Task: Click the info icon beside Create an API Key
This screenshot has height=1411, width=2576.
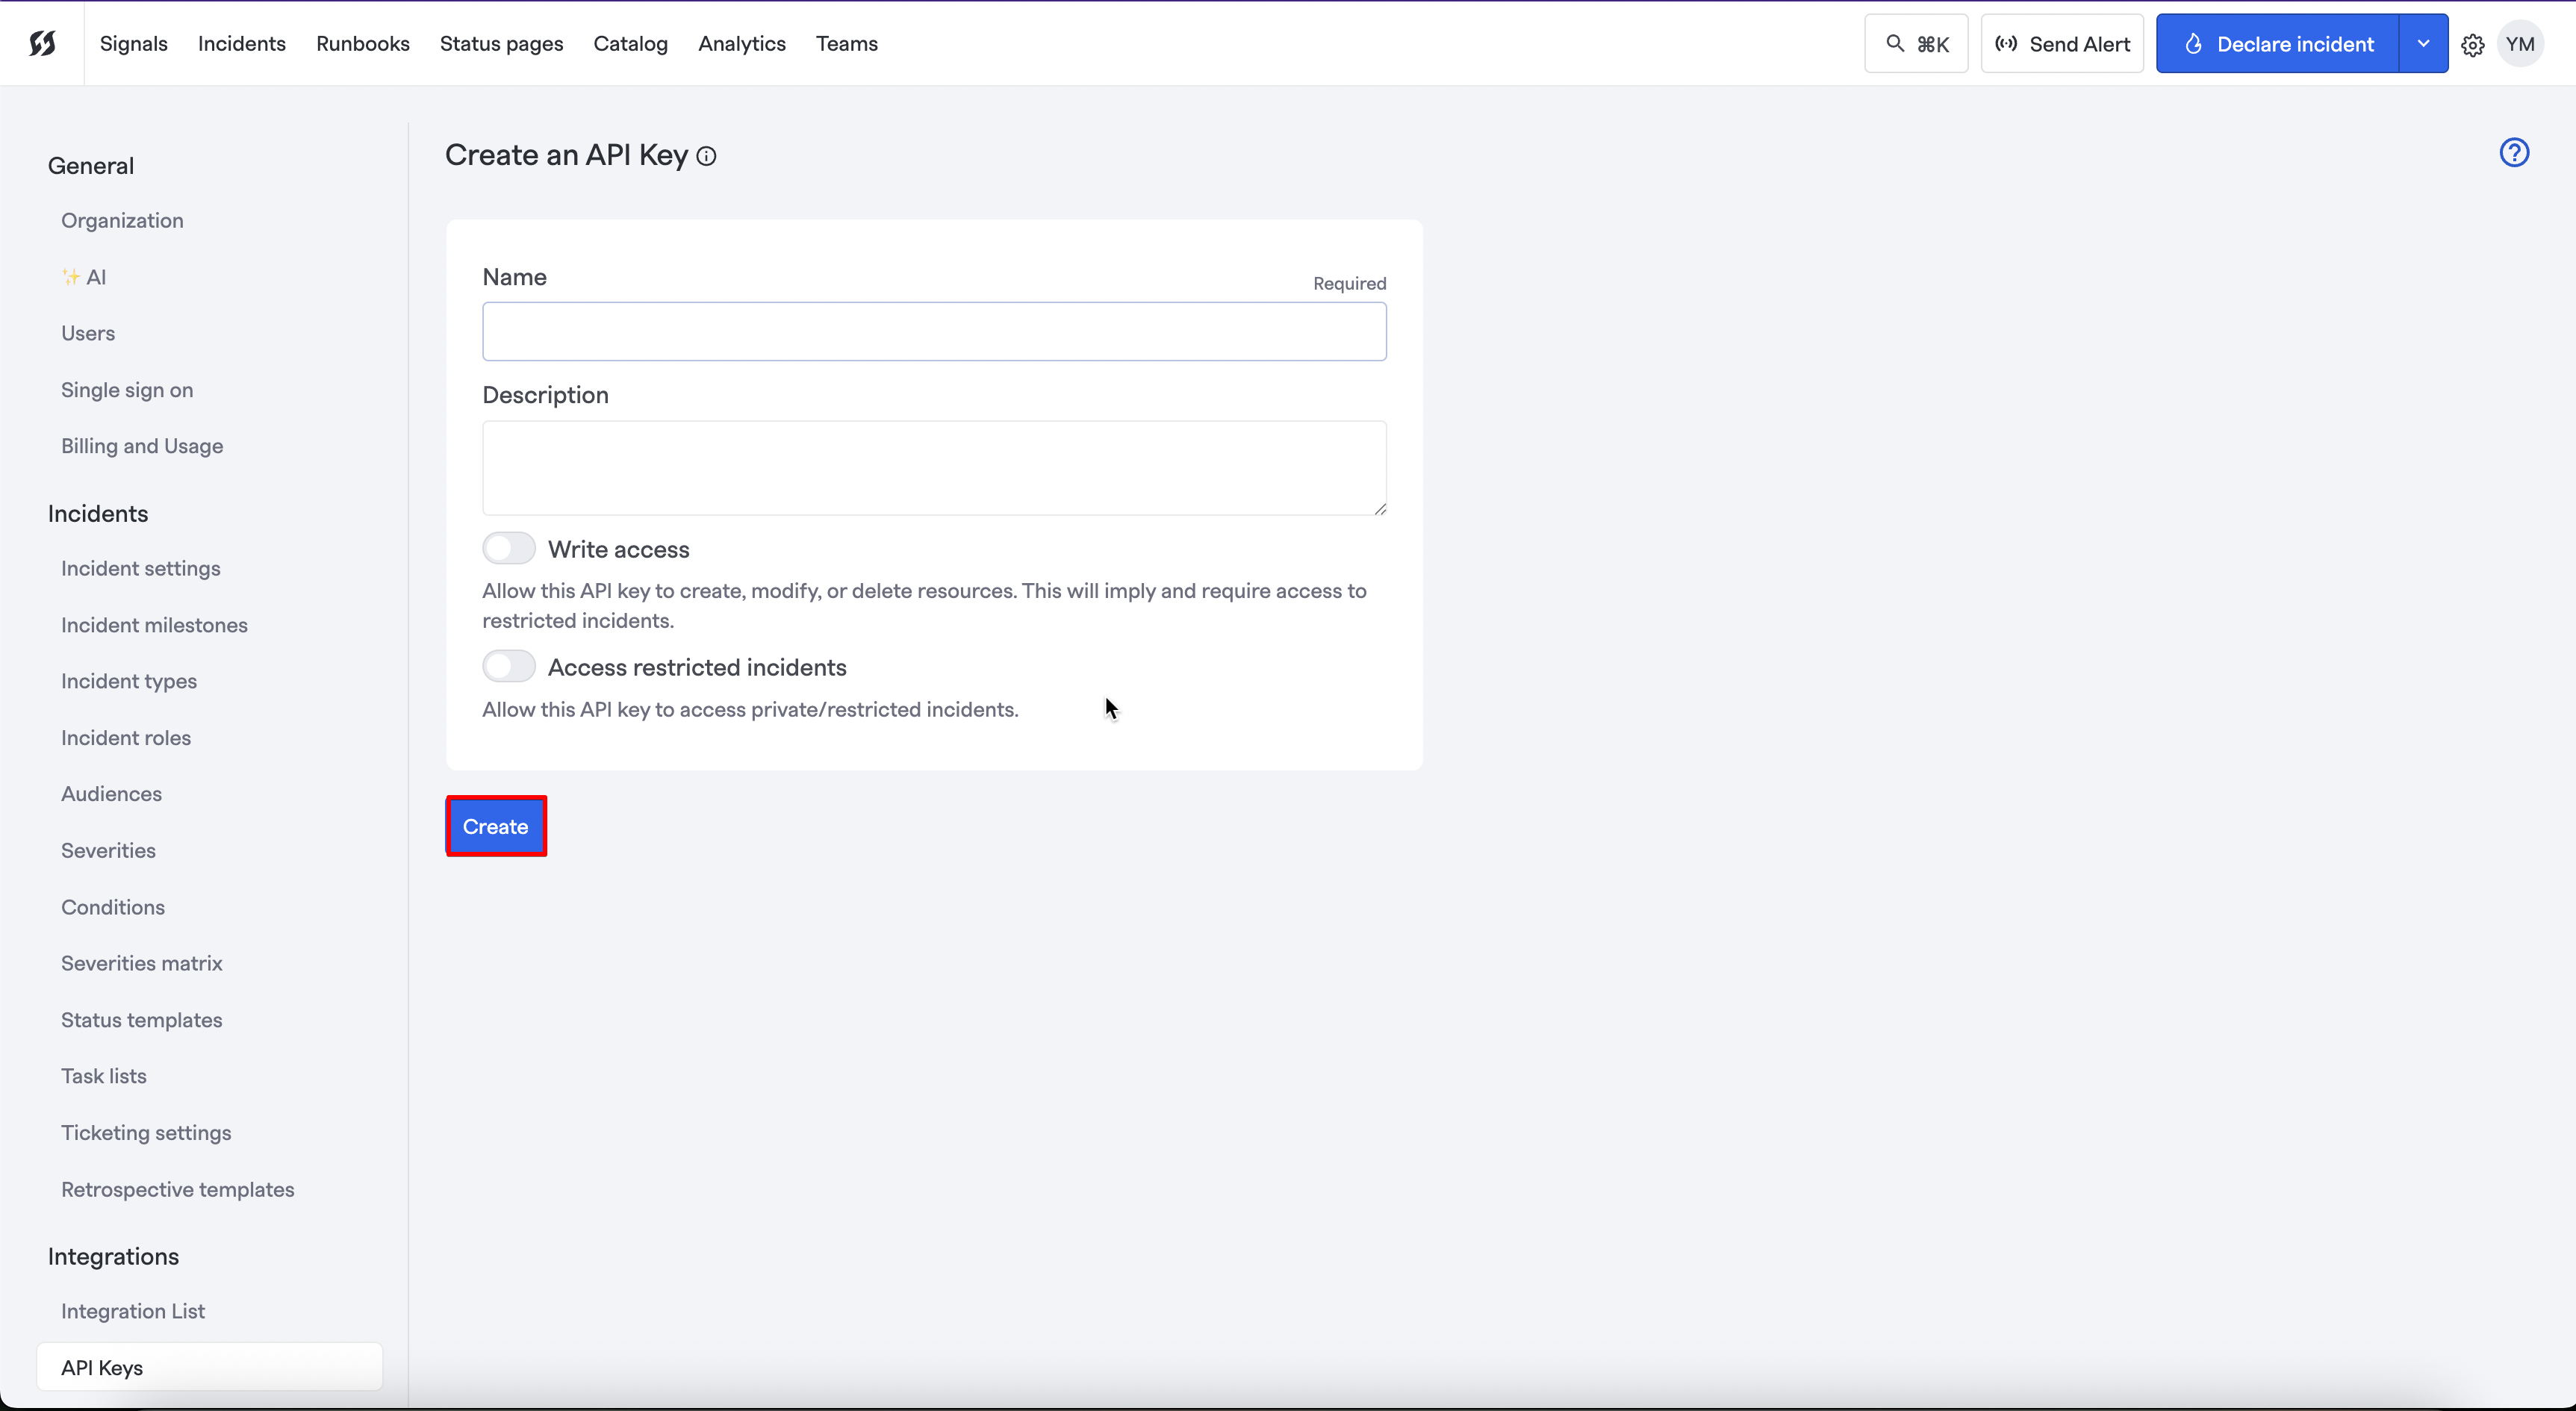Action: 706,156
